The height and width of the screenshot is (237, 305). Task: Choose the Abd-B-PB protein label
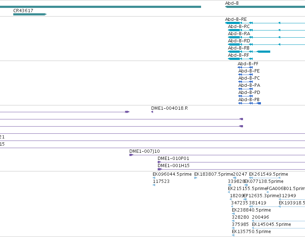tap(249, 100)
